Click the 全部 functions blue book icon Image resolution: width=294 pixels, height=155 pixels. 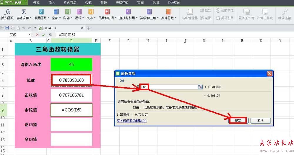56,12
